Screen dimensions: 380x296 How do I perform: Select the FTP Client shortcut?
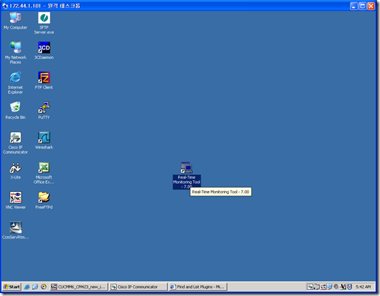click(44, 80)
